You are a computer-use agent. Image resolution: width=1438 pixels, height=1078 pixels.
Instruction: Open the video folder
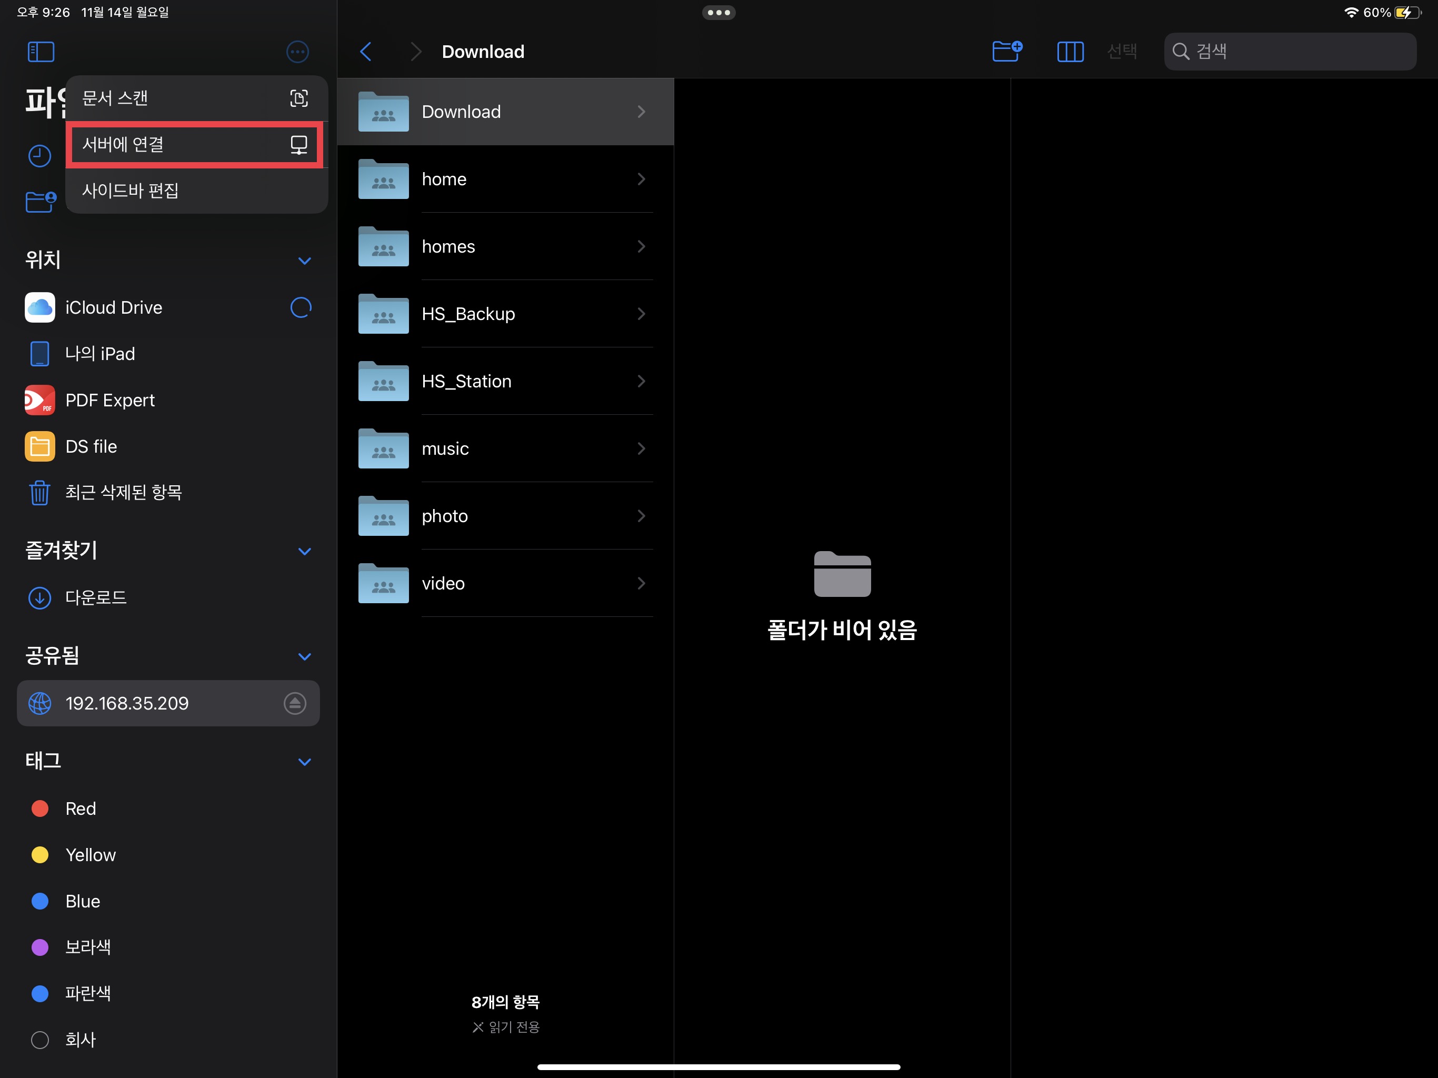[505, 583]
